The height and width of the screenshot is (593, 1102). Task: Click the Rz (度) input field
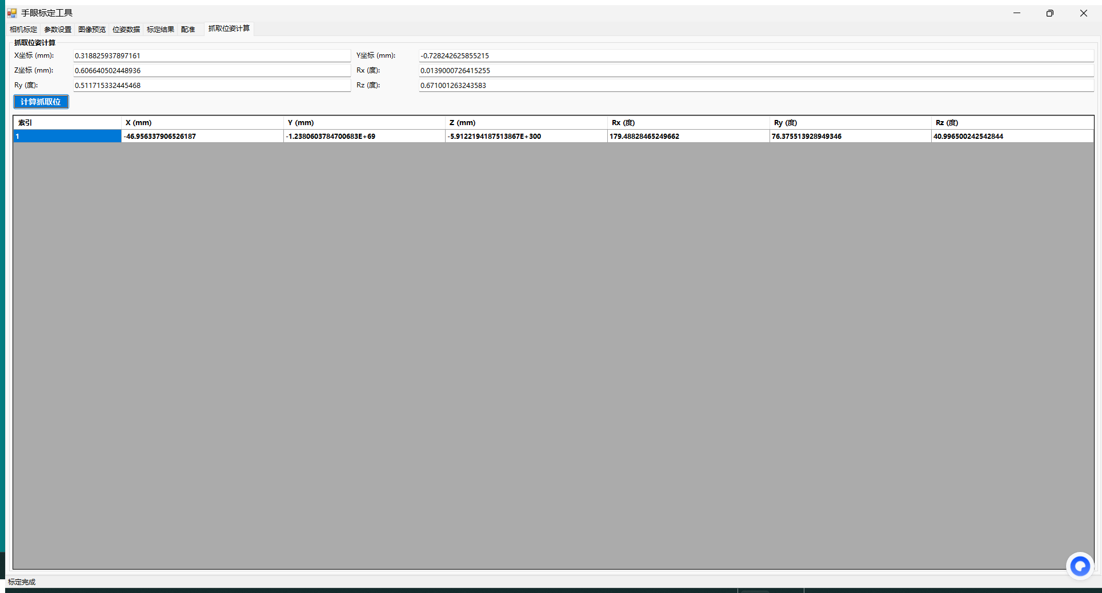[x=756, y=85]
